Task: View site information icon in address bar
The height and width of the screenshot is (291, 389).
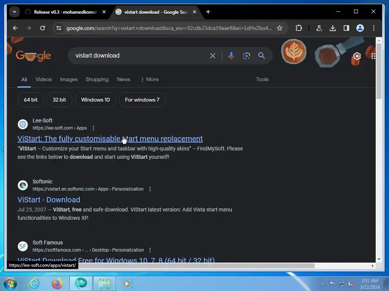Action: [x=59, y=28]
